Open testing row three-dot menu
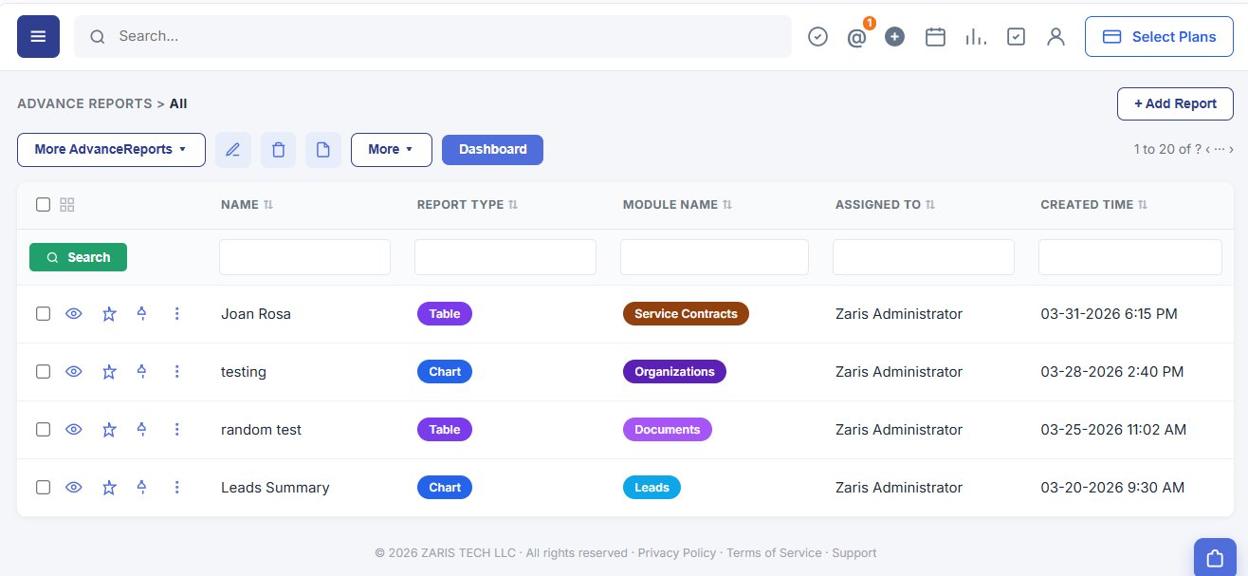1248x576 pixels. pos(176,372)
